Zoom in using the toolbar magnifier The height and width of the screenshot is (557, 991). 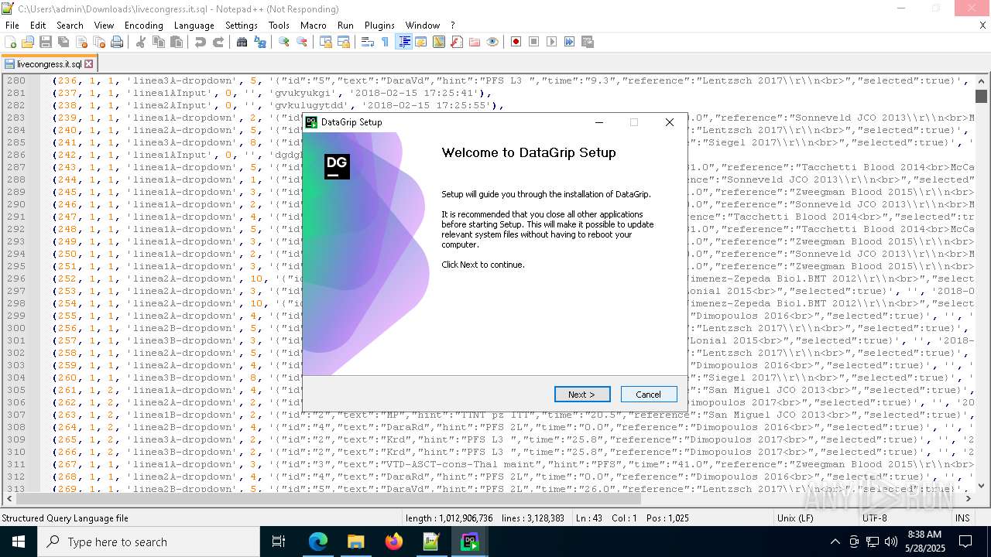284,42
